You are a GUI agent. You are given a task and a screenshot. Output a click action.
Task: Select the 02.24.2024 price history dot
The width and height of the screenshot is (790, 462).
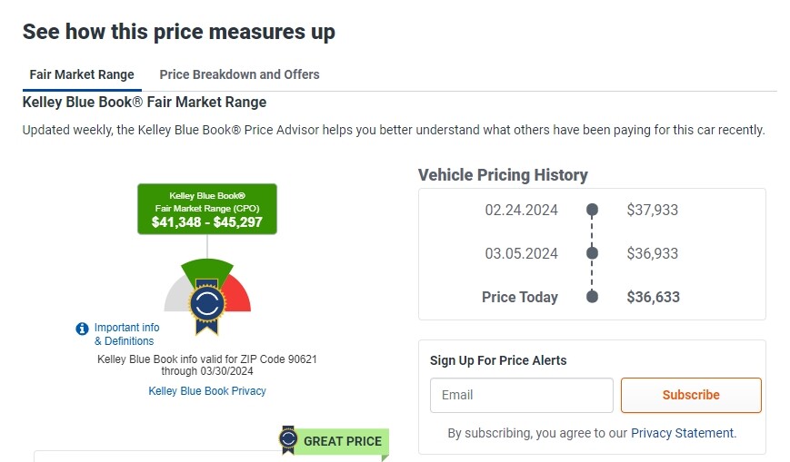point(593,210)
